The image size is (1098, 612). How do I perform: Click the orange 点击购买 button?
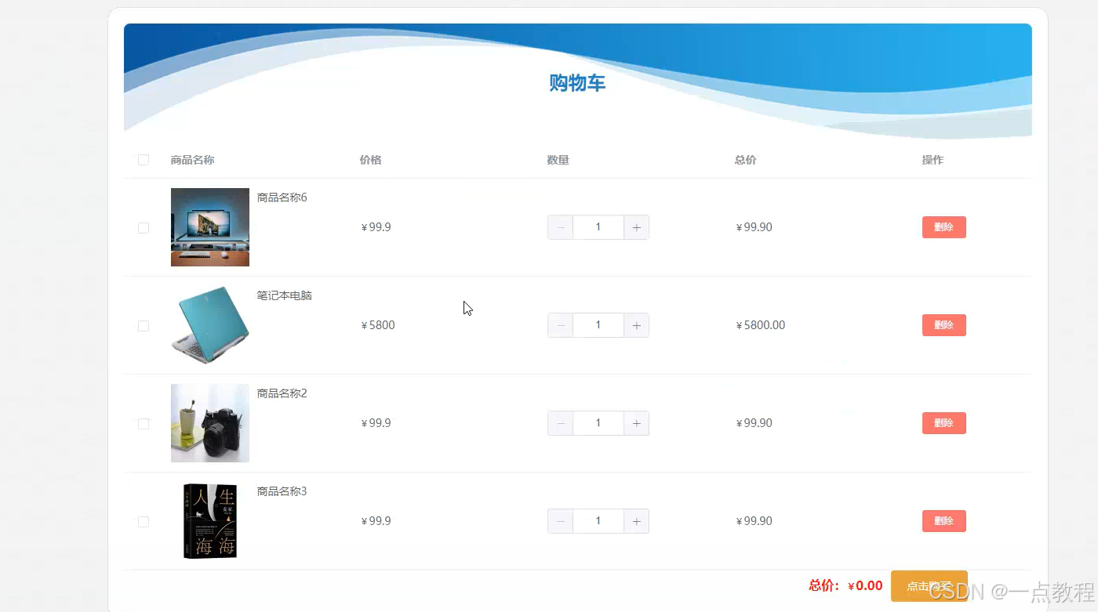tap(929, 586)
